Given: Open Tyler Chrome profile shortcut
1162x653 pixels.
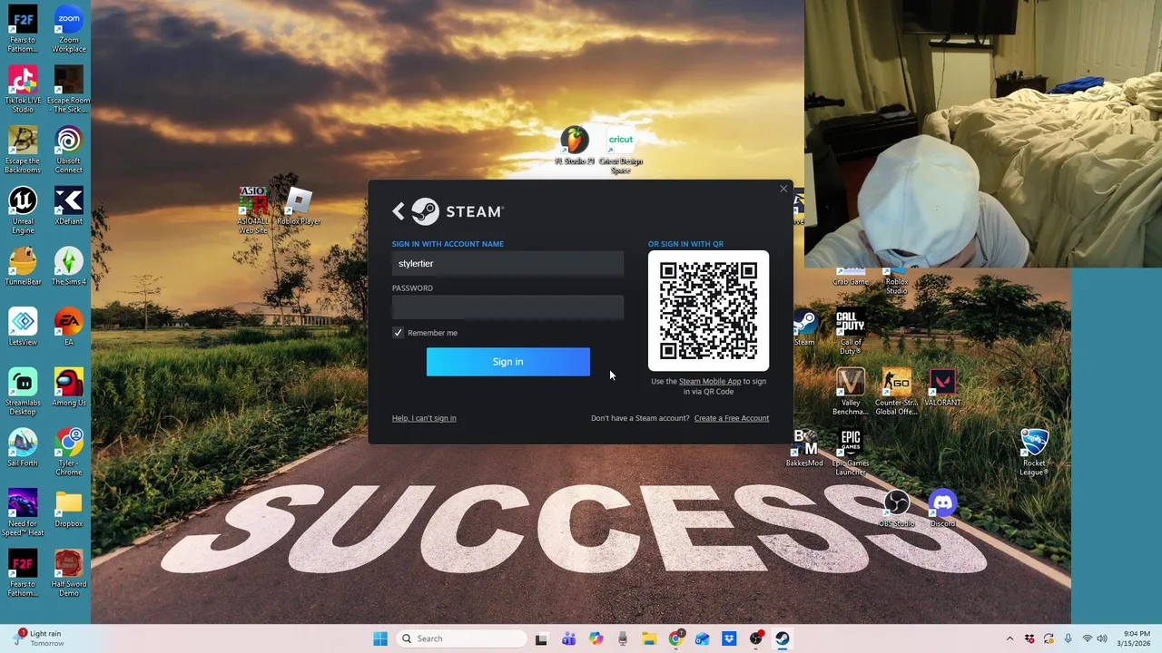Looking at the screenshot, I should click(68, 453).
